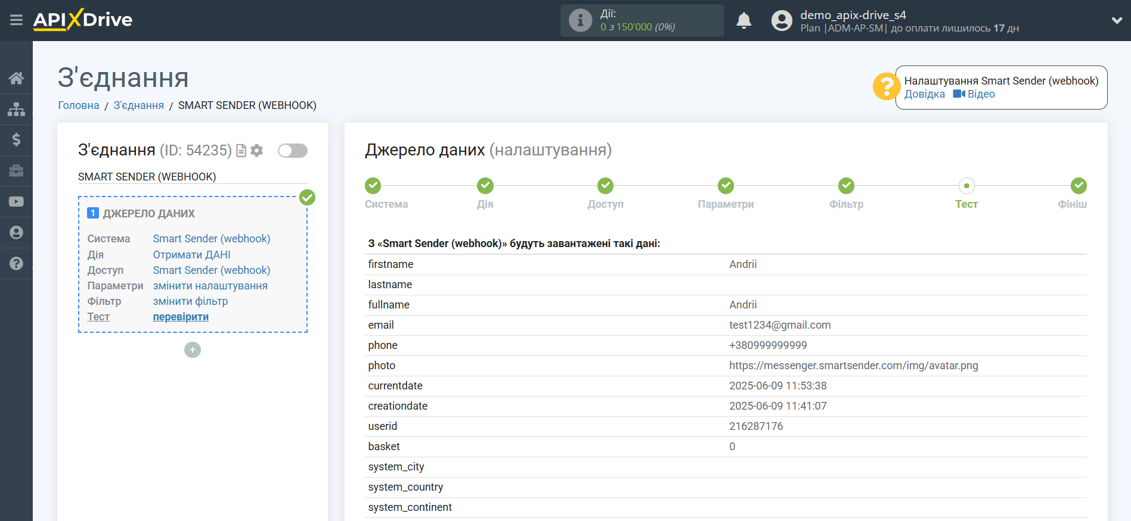Select the userid value 216287176
The width and height of the screenshot is (1131, 521).
click(756, 426)
